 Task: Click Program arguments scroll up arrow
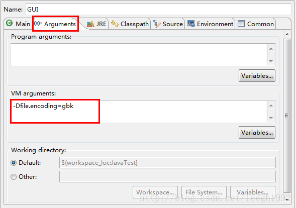point(271,49)
